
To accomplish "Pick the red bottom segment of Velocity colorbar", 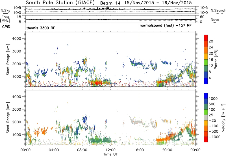I will click(x=206, y=139).
